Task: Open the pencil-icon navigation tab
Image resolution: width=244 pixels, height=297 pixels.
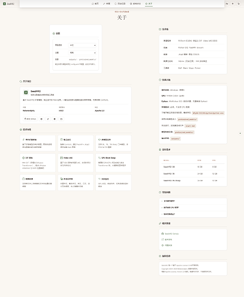Action: pyautogui.click(x=107, y=4)
